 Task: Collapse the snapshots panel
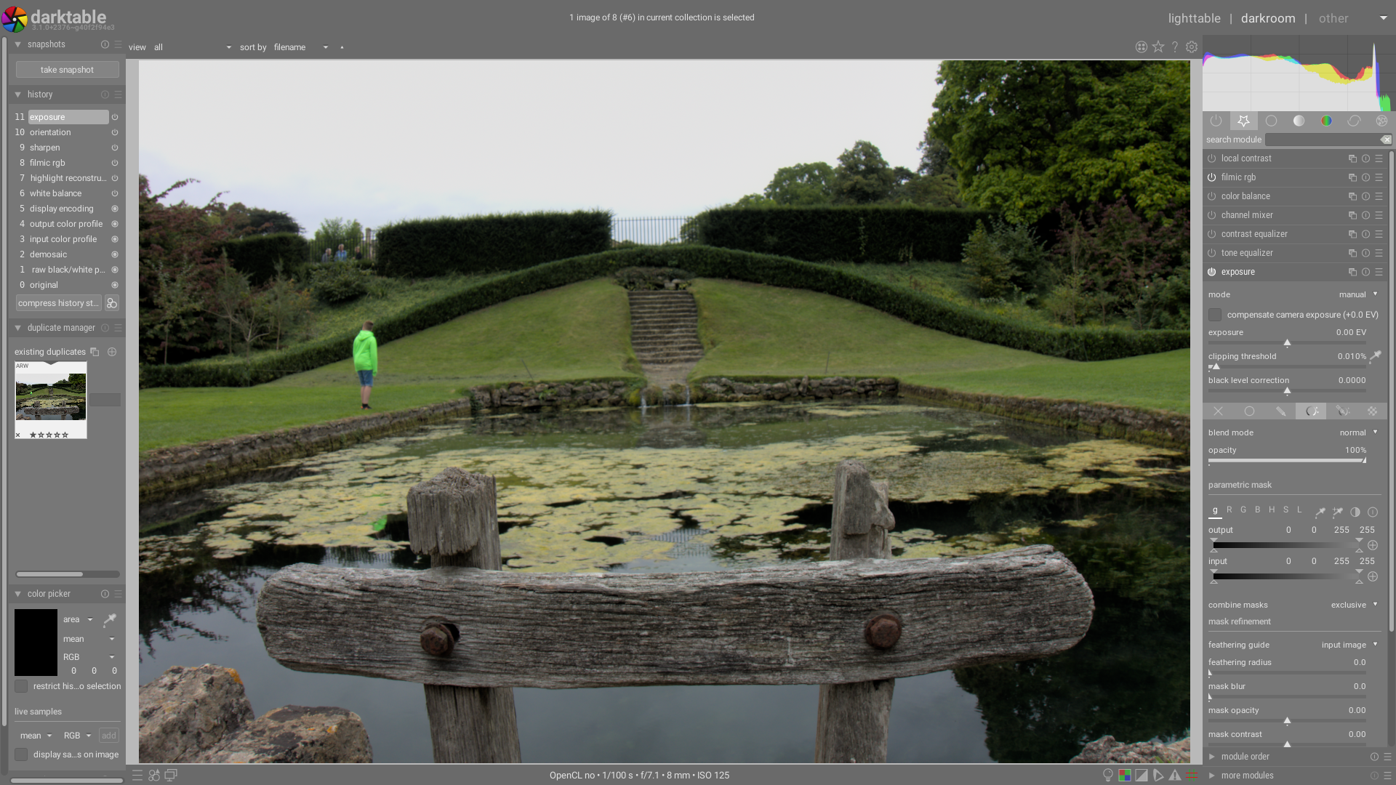coord(18,44)
